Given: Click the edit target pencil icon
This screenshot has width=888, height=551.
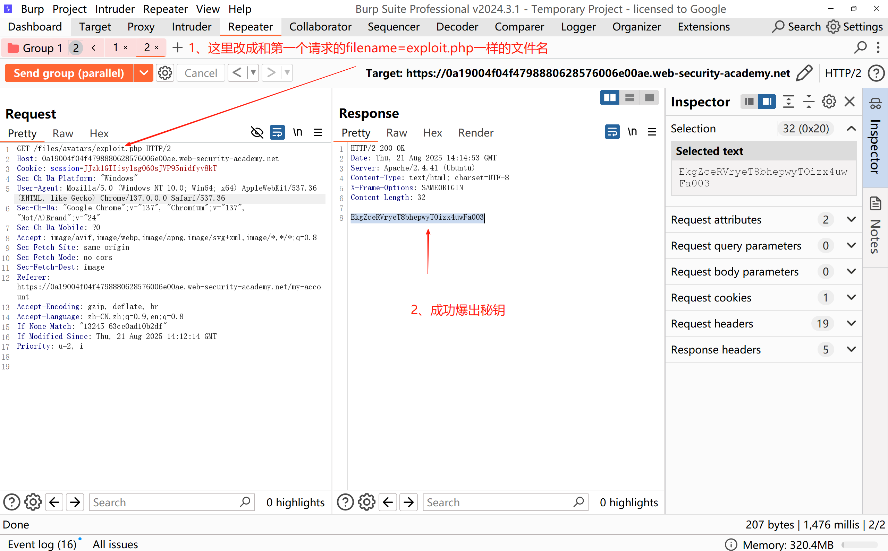Looking at the screenshot, I should pos(804,73).
